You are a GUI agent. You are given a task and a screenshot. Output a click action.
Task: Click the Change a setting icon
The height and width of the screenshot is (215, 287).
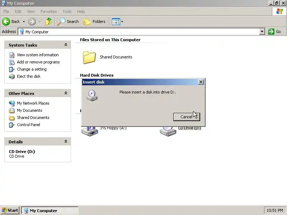point(12,69)
